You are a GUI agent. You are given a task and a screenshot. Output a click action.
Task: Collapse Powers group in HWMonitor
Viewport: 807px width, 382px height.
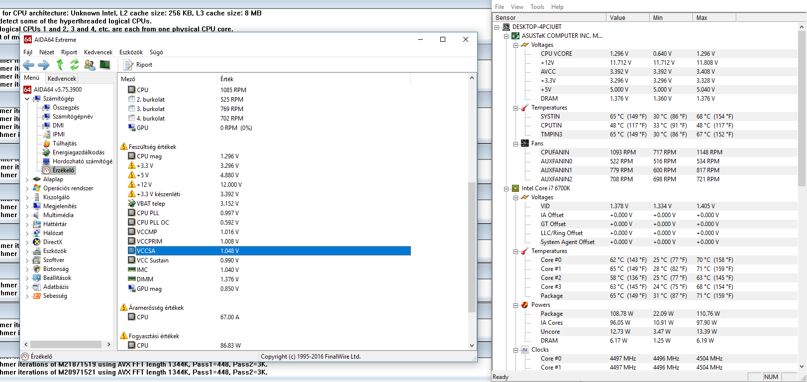[x=515, y=305]
